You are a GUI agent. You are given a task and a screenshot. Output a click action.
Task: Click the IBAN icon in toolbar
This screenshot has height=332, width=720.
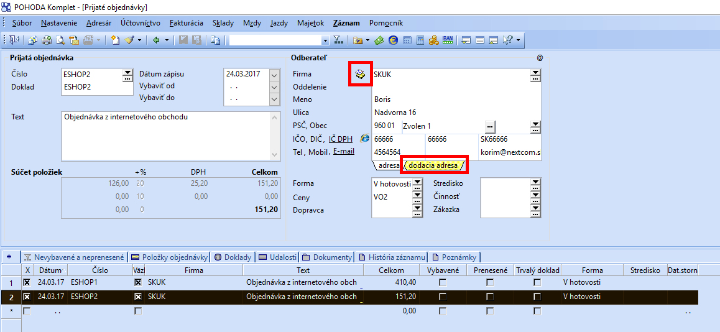point(448,40)
